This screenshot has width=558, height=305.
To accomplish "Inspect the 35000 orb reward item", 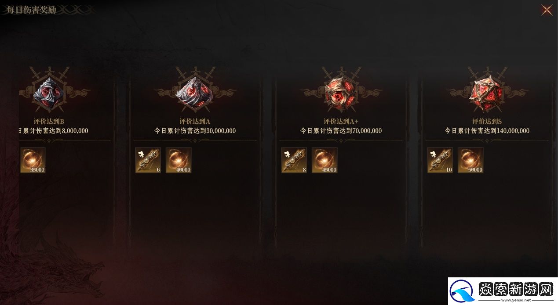I will (x=33, y=160).
